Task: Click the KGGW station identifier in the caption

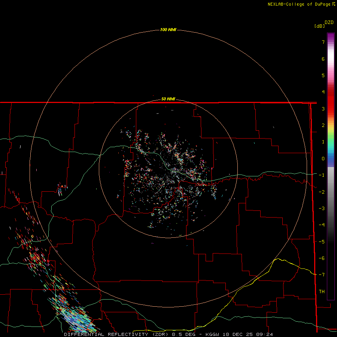Action: pyautogui.click(x=212, y=334)
